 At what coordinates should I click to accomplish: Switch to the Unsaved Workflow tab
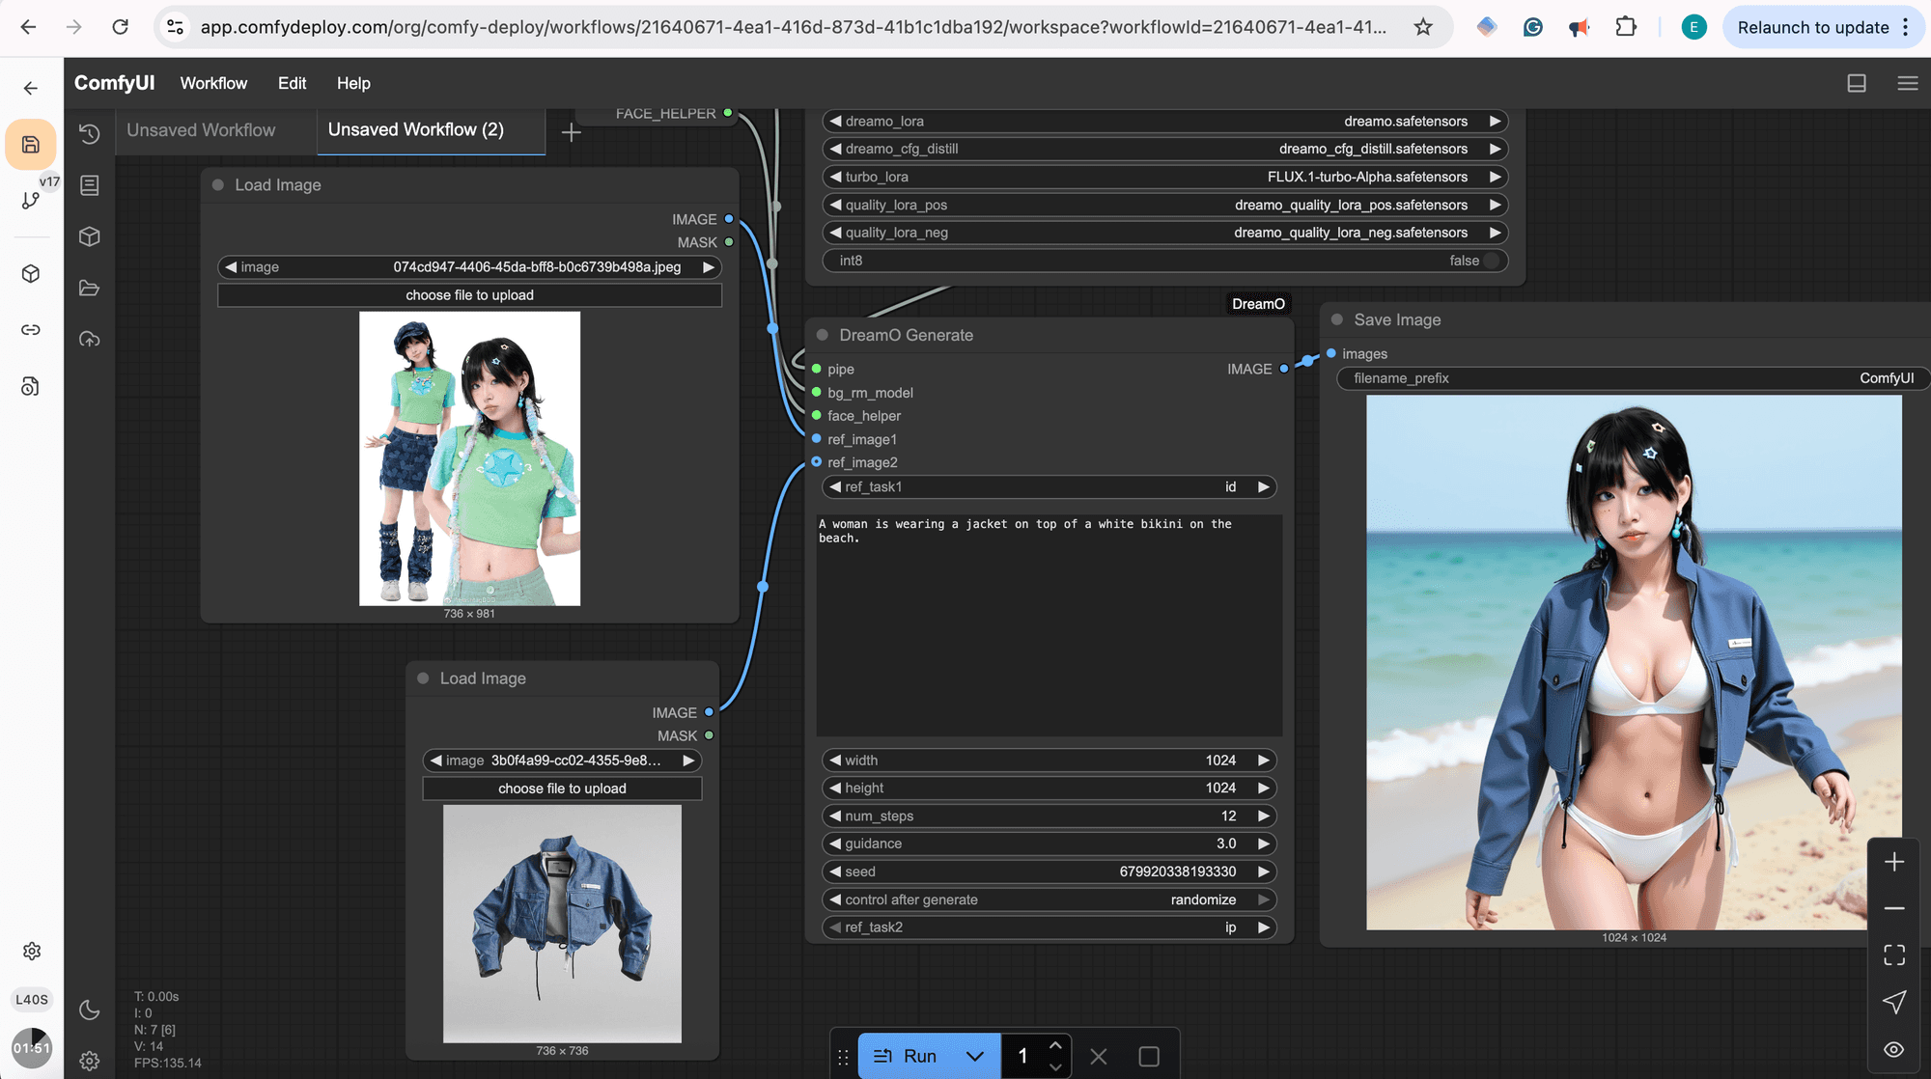[201, 130]
